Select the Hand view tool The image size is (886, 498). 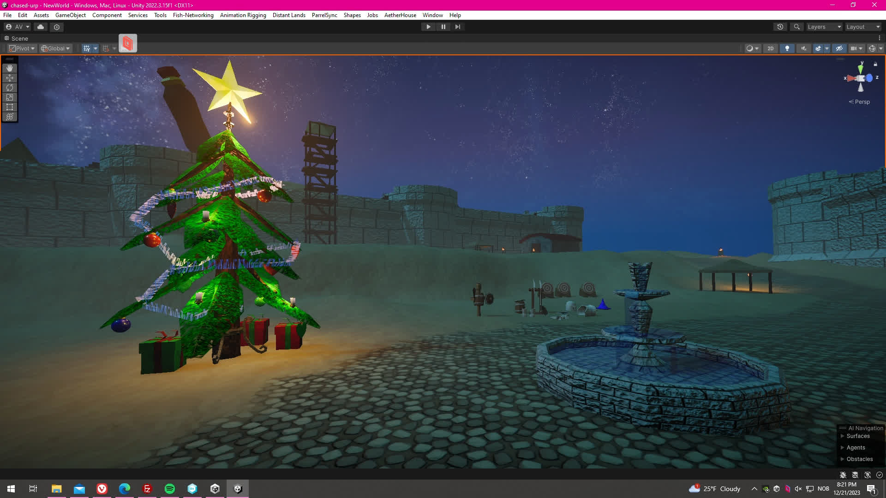coord(10,68)
